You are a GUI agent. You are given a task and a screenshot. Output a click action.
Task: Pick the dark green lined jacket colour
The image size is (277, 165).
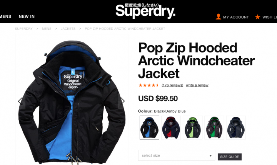[214, 127]
